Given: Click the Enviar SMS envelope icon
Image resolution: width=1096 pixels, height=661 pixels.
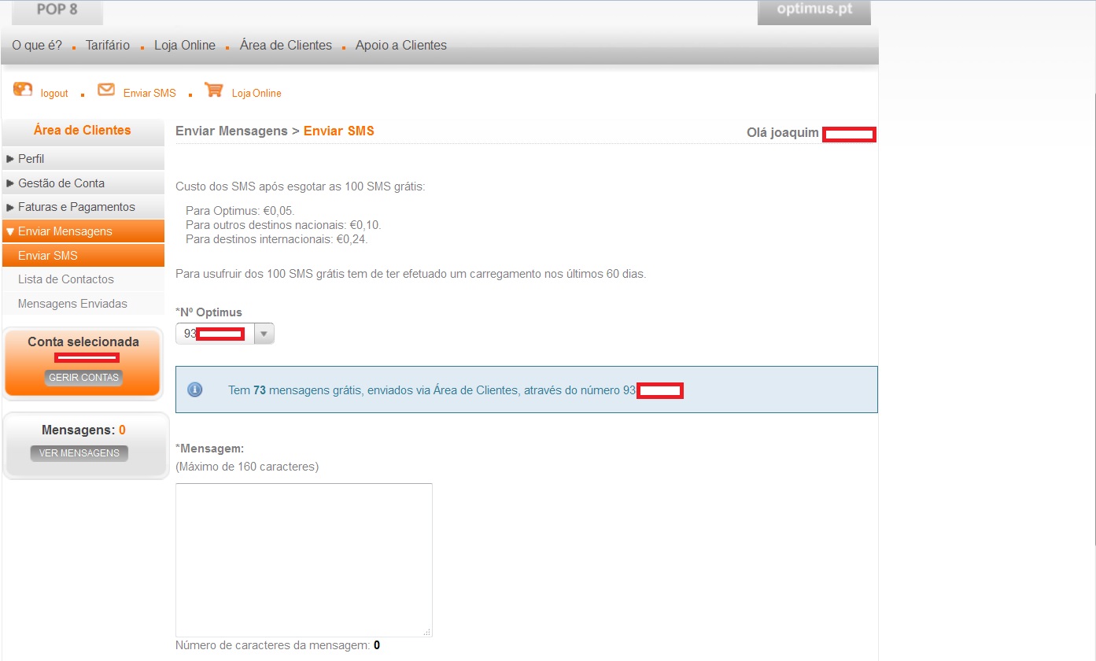Looking at the screenshot, I should pyautogui.click(x=106, y=90).
